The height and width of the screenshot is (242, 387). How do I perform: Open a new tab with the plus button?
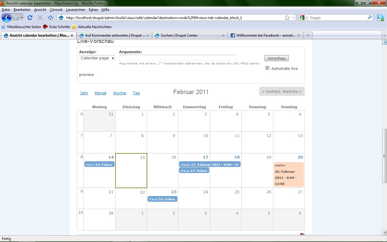[308, 35]
